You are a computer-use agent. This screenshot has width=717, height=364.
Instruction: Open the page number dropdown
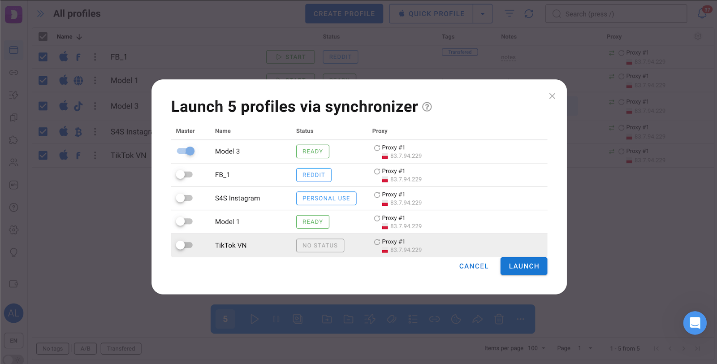[585, 348]
